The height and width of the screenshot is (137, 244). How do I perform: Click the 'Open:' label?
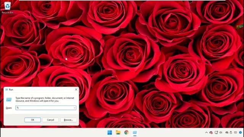click(9, 108)
